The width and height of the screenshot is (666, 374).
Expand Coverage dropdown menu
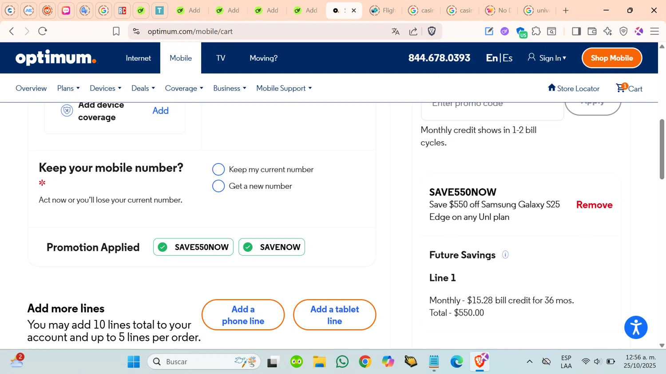[x=184, y=88]
